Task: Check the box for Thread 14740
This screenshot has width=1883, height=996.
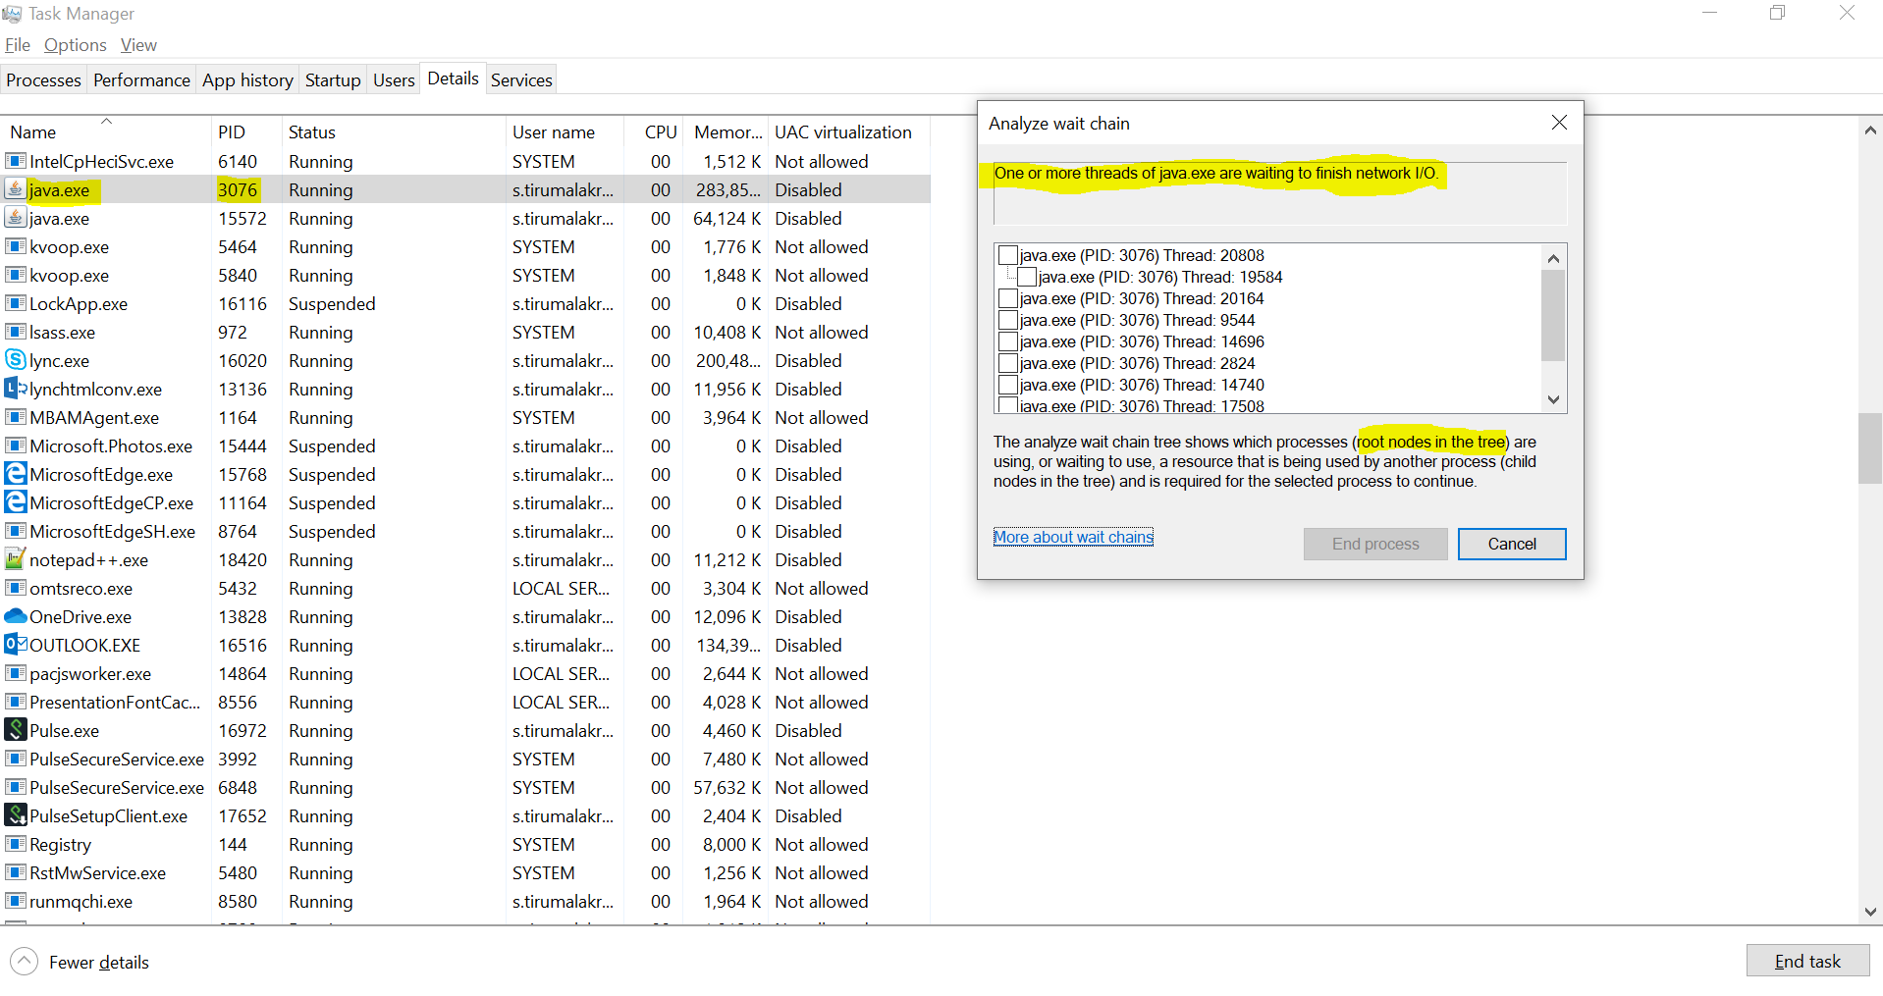Action: pos(1007,385)
